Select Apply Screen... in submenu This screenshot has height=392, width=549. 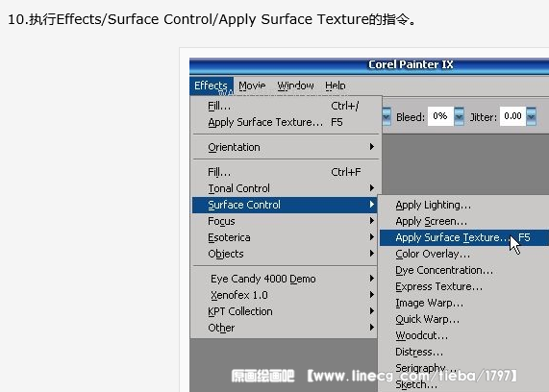pyautogui.click(x=464, y=221)
